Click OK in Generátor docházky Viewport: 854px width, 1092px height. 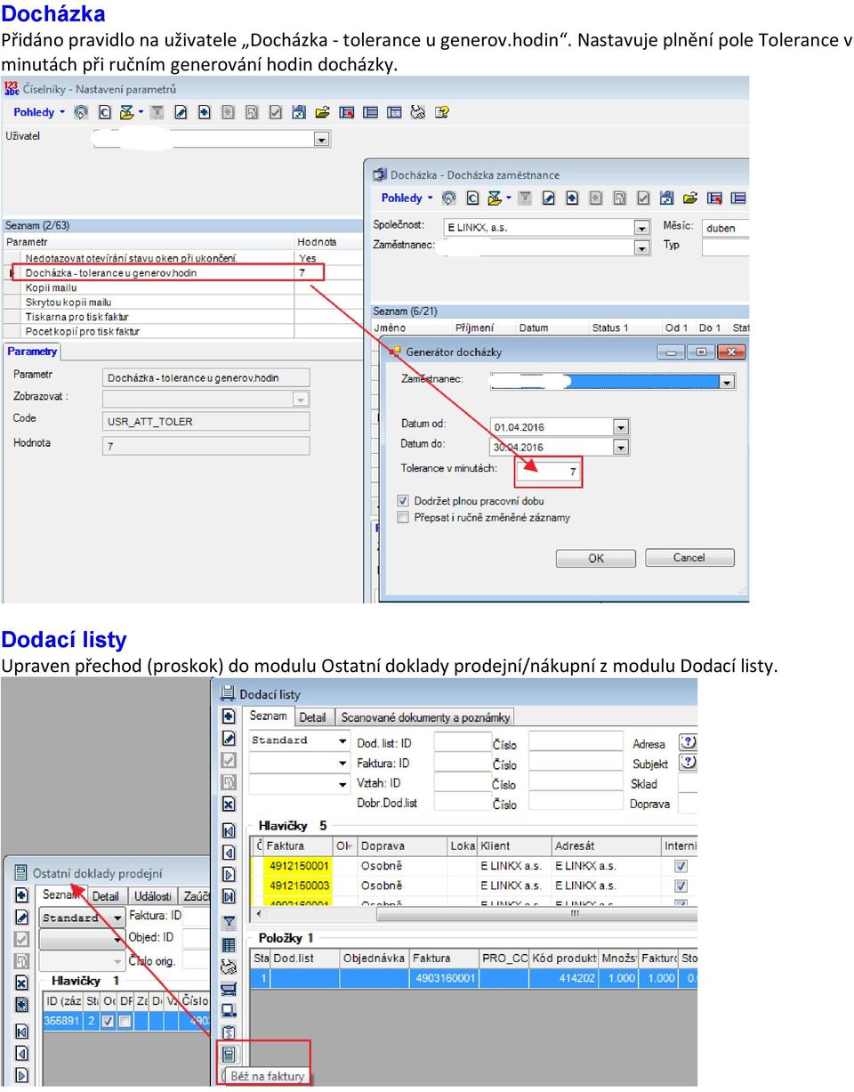coord(595,558)
